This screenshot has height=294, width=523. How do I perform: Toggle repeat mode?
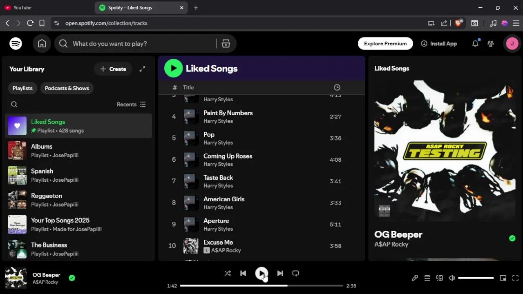tap(295, 274)
